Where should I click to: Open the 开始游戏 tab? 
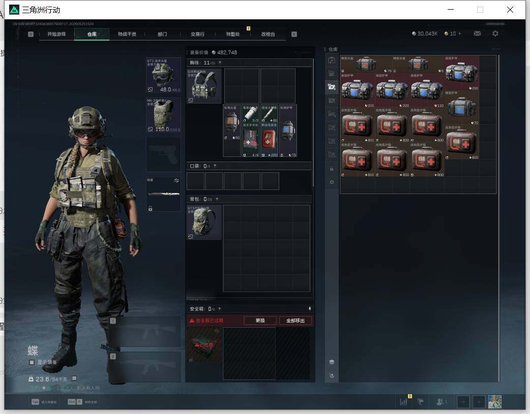(56, 34)
